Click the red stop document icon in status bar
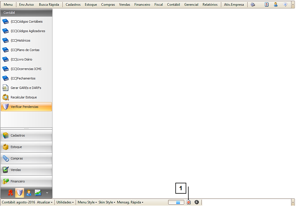 point(189,202)
